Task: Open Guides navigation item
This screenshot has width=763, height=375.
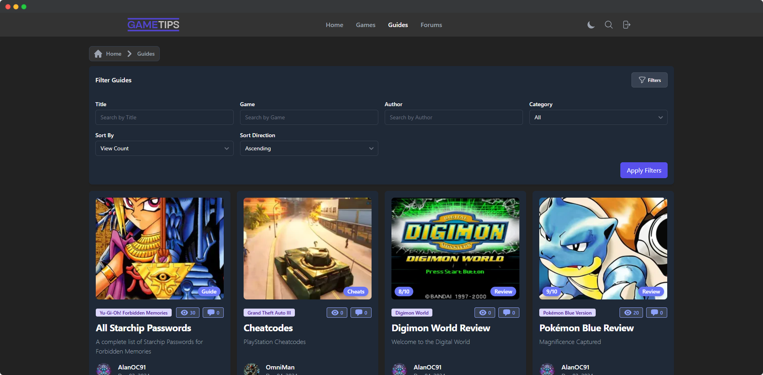Action: (398, 25)
